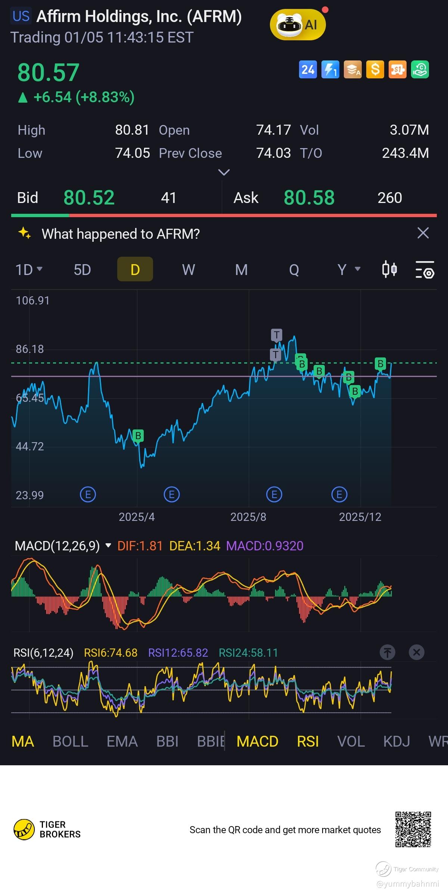Tap the bid price 80.52
Image resolution: width=448 pixels, height=894 pixels.
[x=89, y=197]
